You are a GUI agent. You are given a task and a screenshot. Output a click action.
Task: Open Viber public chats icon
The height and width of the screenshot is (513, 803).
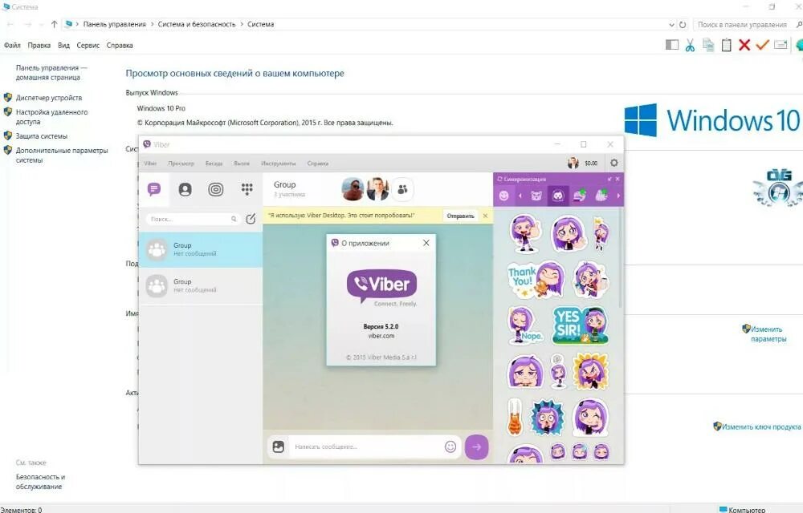click(x=215, y=189)
